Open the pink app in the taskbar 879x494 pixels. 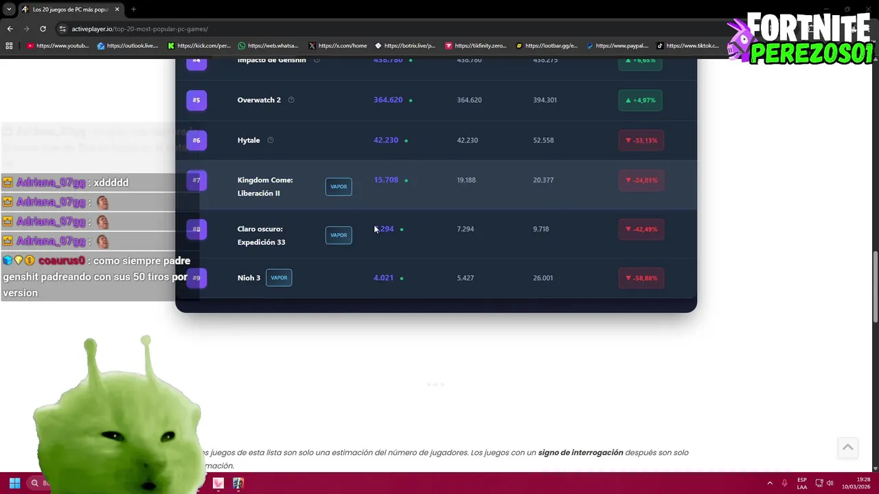click(x=218, y=483)
